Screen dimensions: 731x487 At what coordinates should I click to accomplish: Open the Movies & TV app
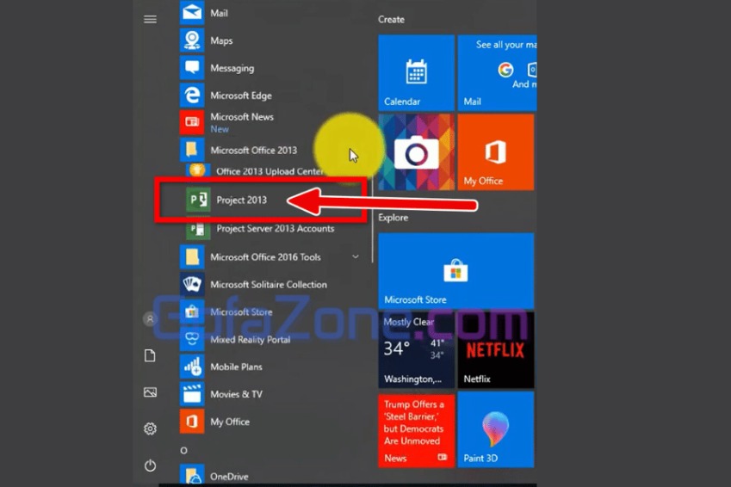point(236,394)
